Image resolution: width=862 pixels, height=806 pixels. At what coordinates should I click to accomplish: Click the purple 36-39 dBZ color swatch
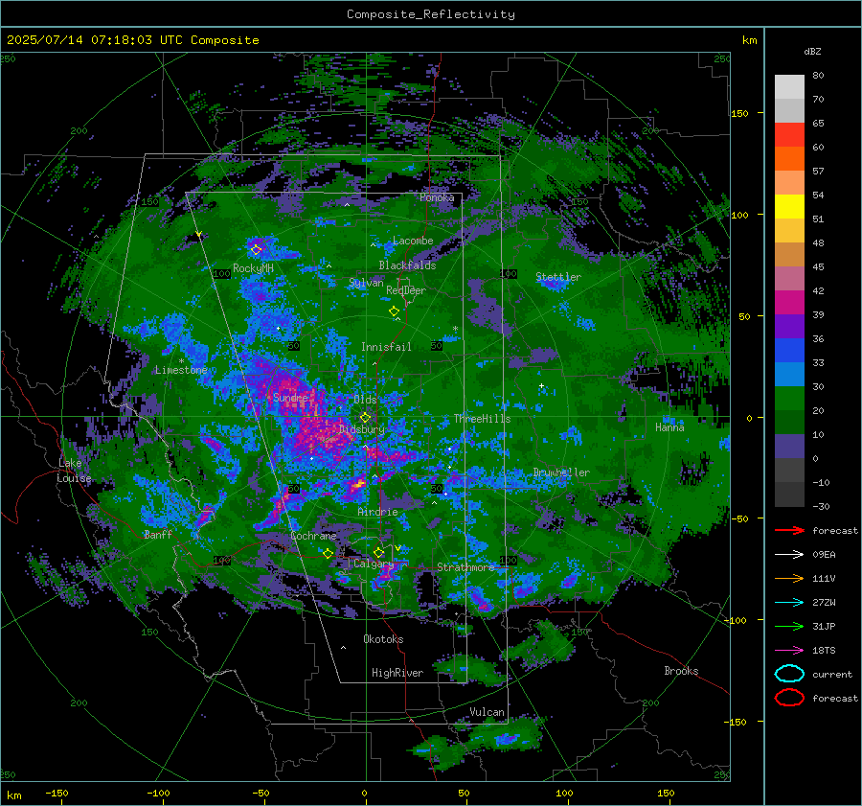coord(789,327)
